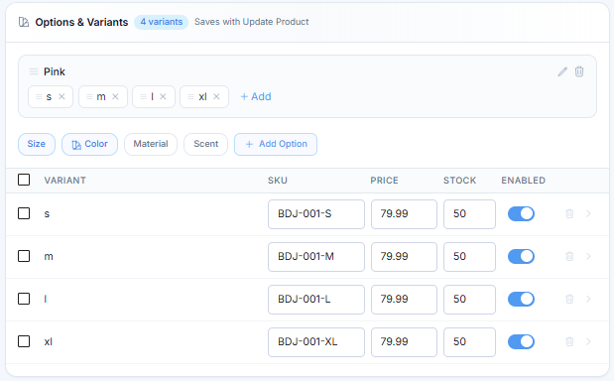Remove the xl value chip
614x381 pixels.
(x=216, y=96)
